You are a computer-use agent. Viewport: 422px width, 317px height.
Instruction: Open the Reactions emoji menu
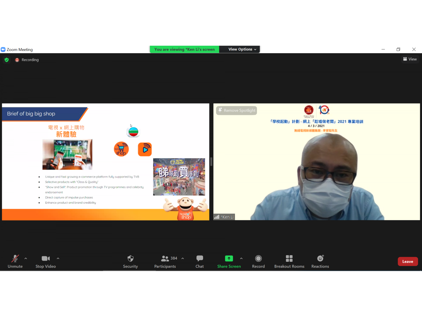pos(320,261)
